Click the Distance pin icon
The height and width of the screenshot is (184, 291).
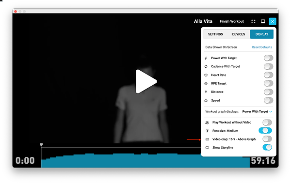[x=206, y=92]
